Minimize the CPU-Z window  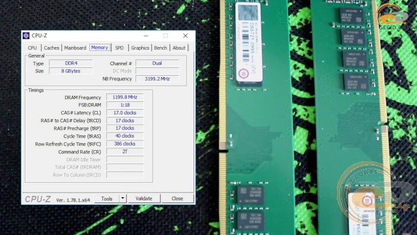pyautogui.click(x=146, y=35)
